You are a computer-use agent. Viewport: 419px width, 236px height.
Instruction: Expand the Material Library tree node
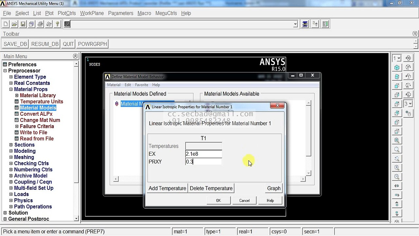17,95
